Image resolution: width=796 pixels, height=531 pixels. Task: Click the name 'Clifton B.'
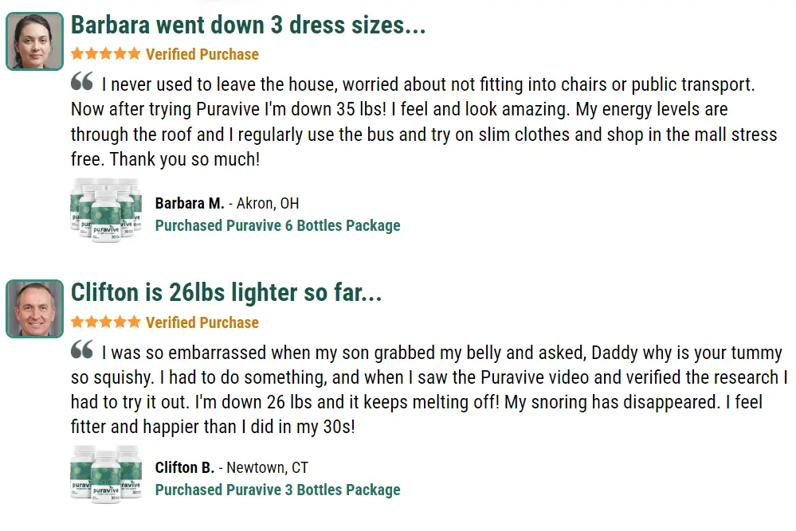185,467
